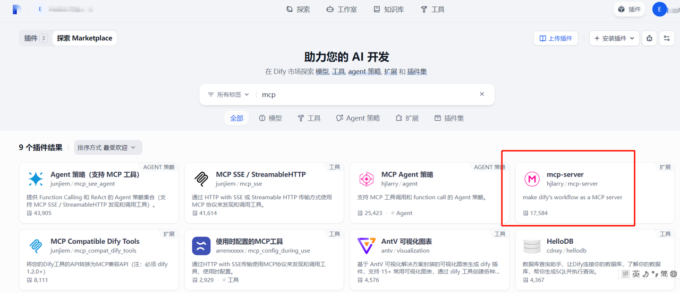Click the 英 input method indicator
Screen dimensions: 680x293
(x=636, y=274)
